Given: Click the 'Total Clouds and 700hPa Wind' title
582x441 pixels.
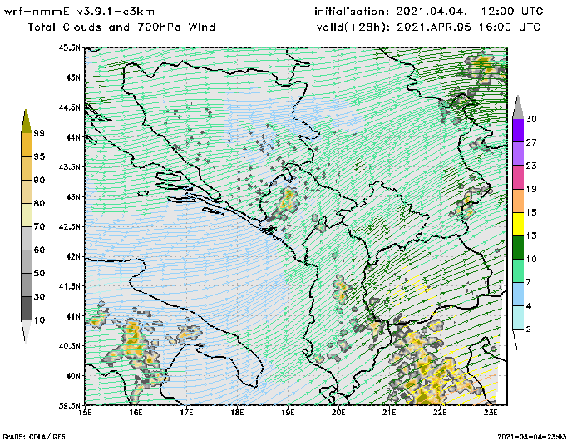Looking at the screenshot, I should pos(121,27).
